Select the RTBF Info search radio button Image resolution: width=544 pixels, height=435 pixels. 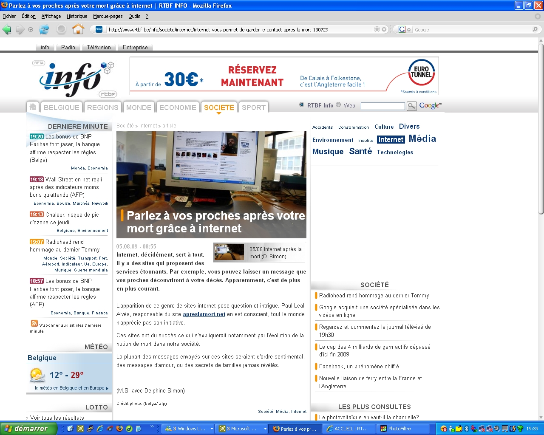point(302,105)
